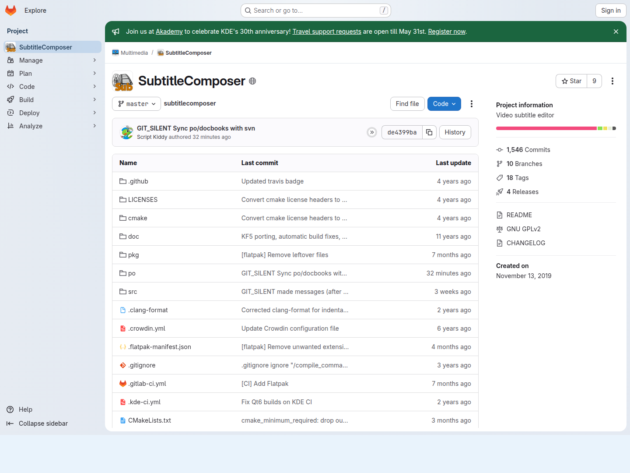Expand the Build sidebar section
630x473 pixels.
(x=52, y=100)
